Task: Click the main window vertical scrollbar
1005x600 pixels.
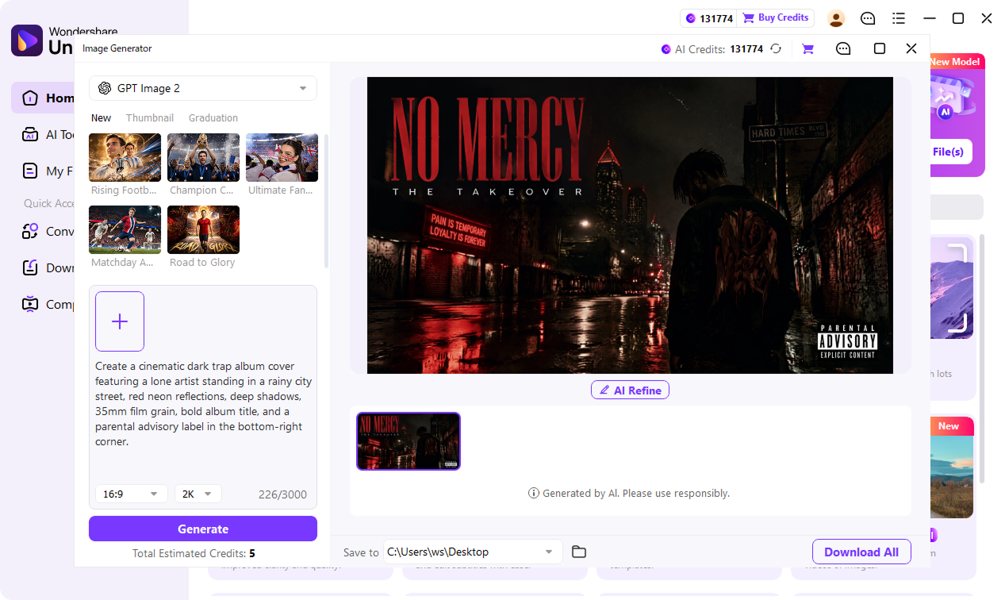Action: [x=983, y=357]
